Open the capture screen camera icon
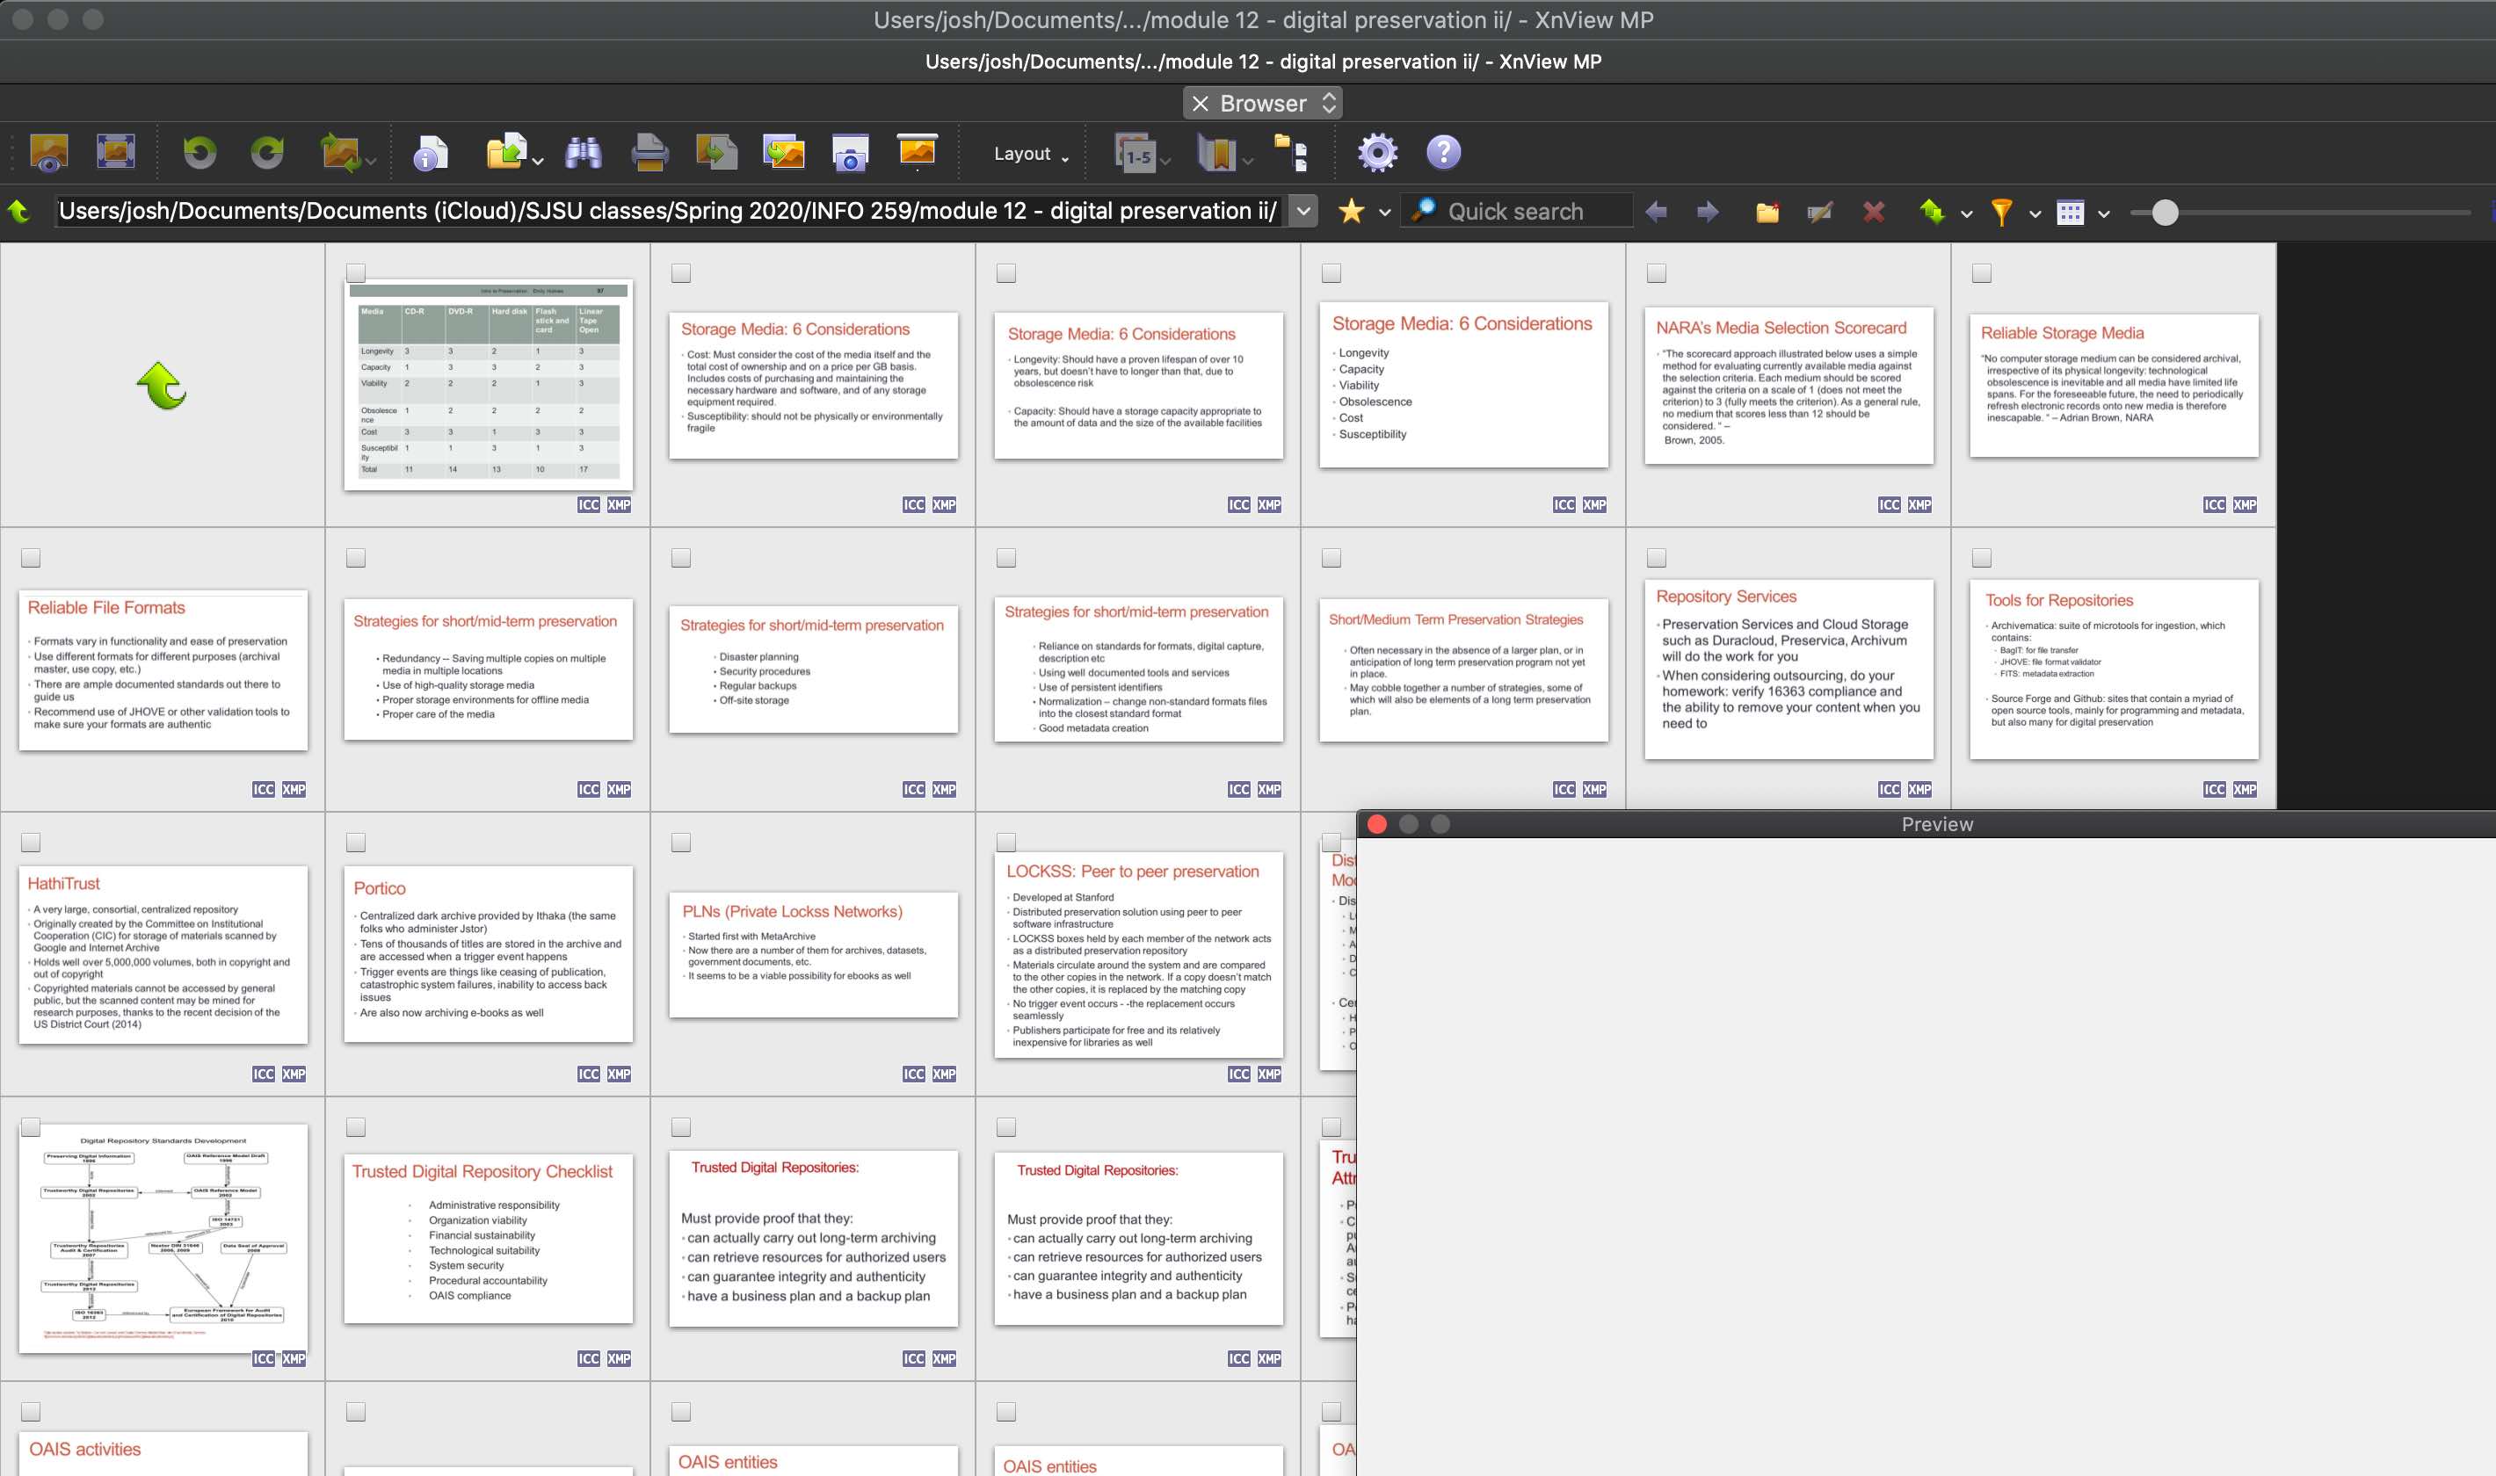Image resolution: width=2496 pixels, height=1476 pixels. point(851,152)
